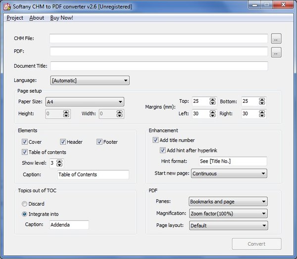
Task: Increase the Show level spinner
Action: (x=59, y=161)
